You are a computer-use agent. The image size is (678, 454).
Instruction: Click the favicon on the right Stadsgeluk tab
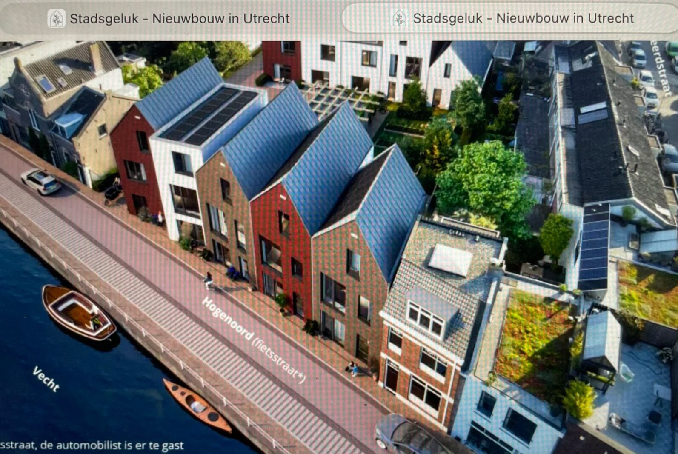click(399, 19)
